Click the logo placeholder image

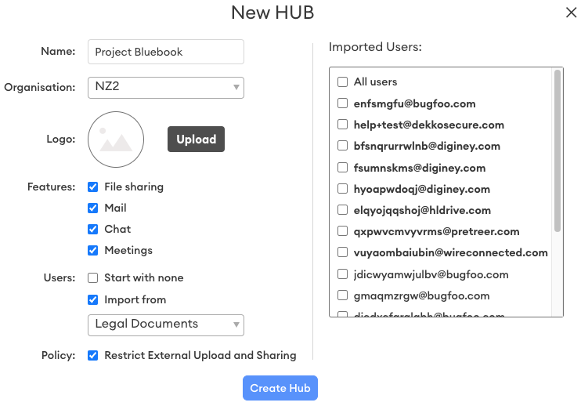pyautogui.click(x=116, y=140)
